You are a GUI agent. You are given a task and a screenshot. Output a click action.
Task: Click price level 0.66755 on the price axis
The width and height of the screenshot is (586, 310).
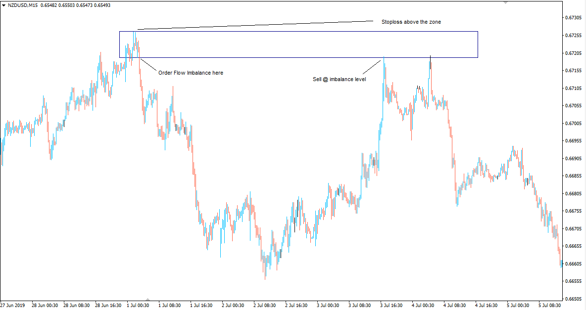click(573, 211)
